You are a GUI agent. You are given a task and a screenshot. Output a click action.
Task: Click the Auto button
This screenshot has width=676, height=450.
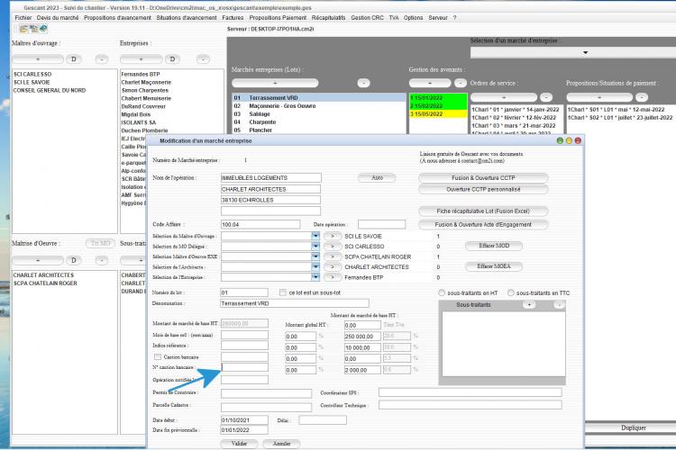coord(378,178)
